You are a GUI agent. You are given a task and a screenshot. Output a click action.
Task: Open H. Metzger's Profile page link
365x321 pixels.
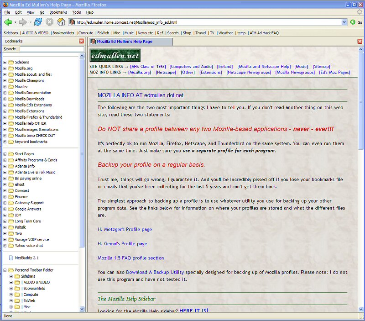125,230
